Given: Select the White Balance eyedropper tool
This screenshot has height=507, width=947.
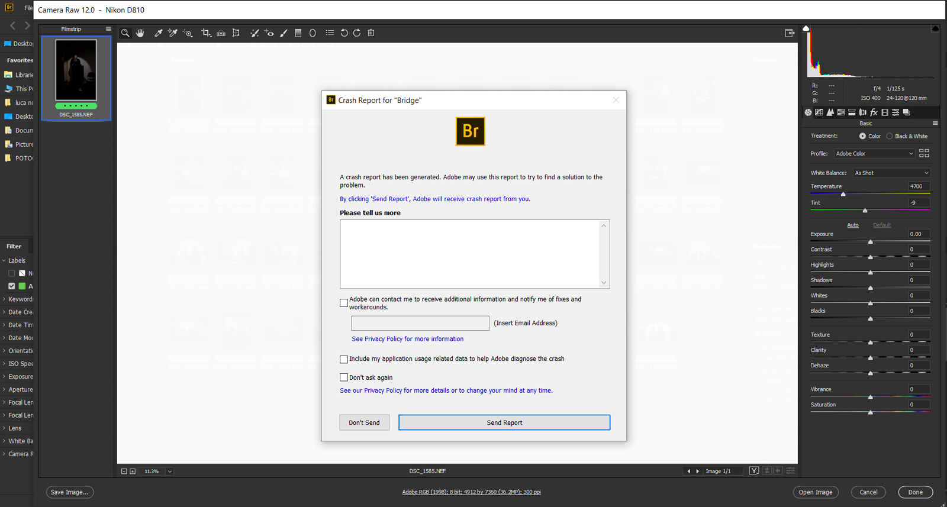Looking at the screenshot, I should (x=158, y=33).
